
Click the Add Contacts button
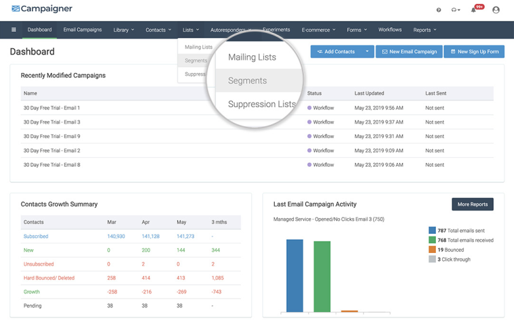tap(336, 51)
